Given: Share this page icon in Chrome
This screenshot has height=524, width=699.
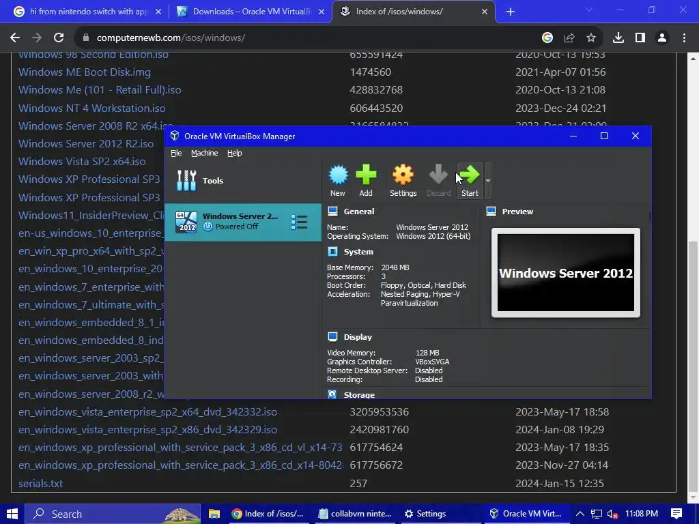Looking at the screenshot, I should tap(569, 38).
